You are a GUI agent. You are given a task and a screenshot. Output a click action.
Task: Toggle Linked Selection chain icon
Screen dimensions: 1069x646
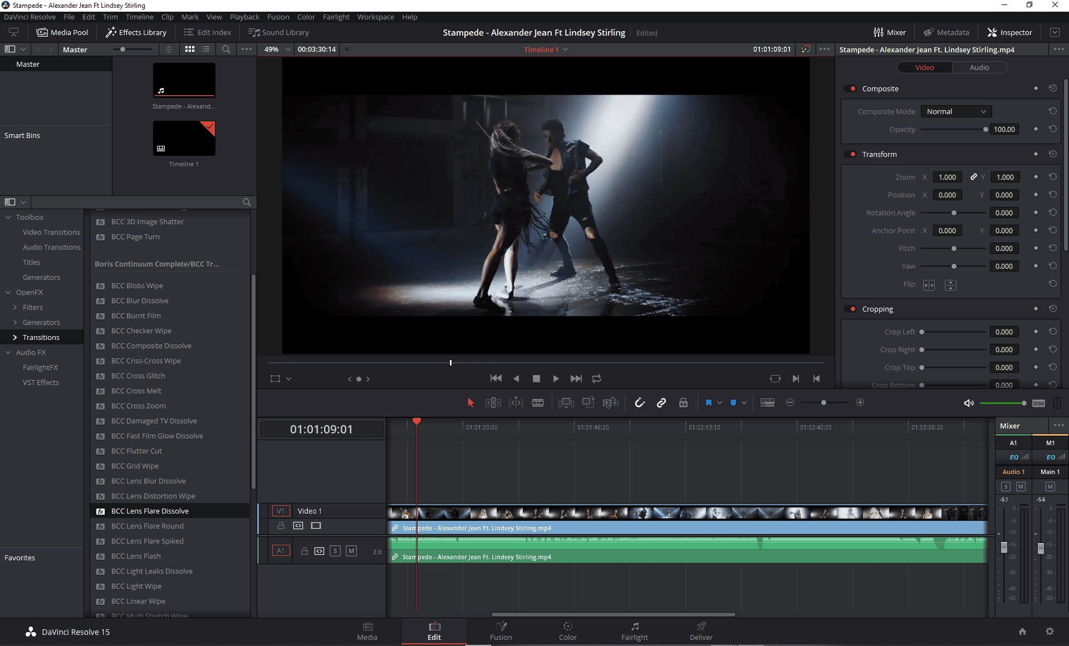pos(661,403)
